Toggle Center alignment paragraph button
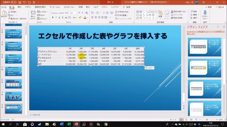Screen dimensions: 227x127 point(96,17)
